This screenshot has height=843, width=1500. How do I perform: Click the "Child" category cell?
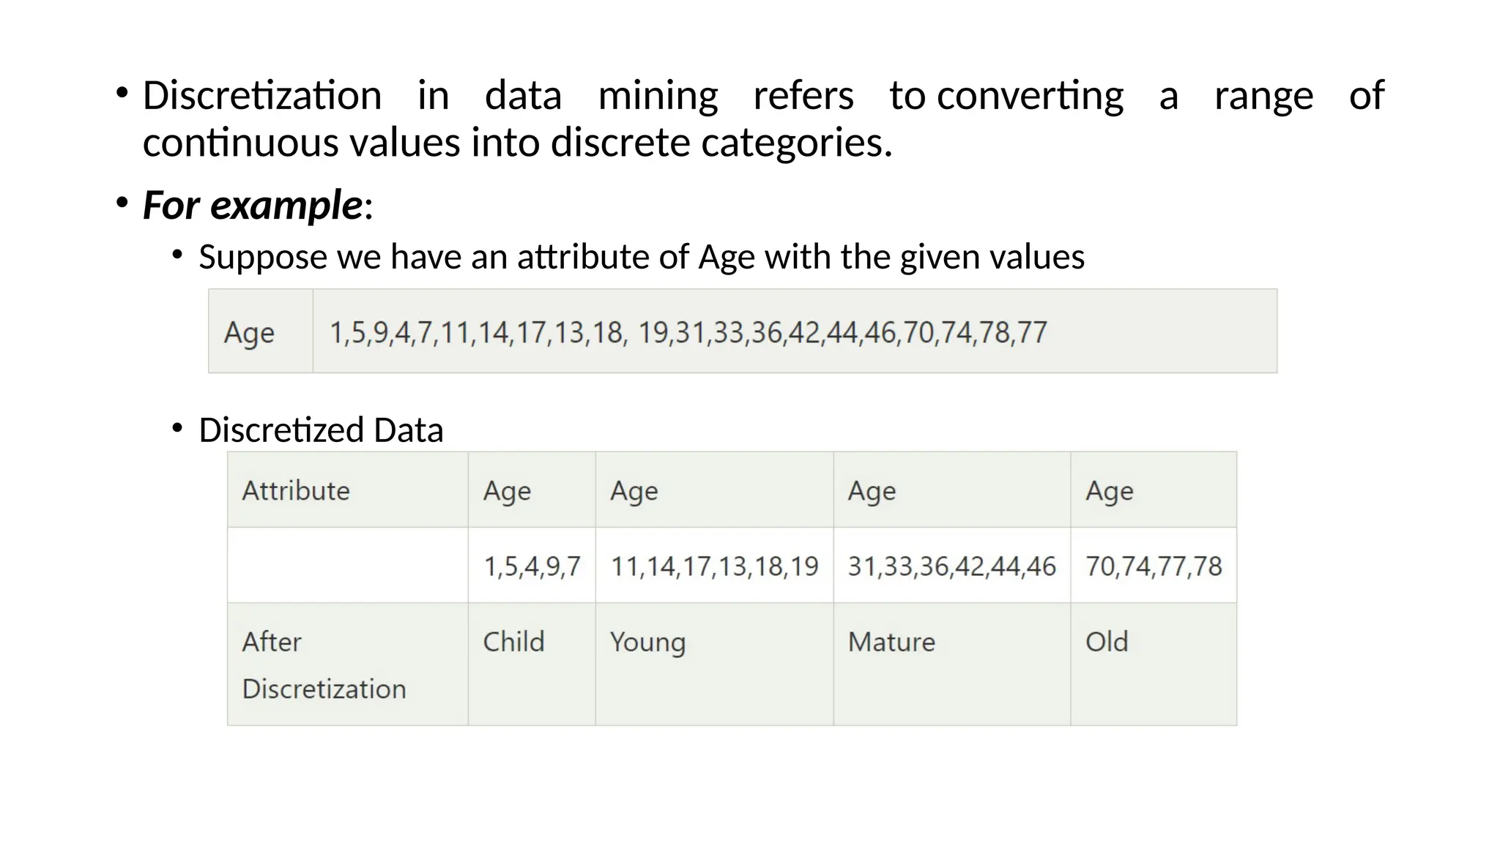click(x=513, y=642)
